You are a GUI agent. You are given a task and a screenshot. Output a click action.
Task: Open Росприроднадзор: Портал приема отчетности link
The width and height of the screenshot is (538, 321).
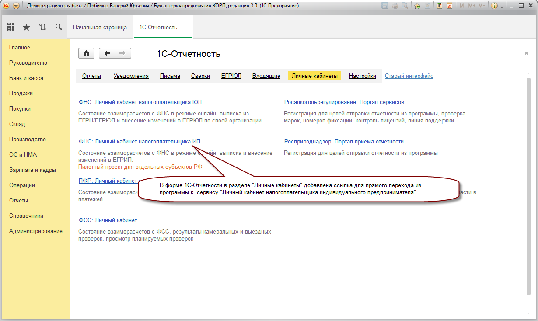[x=344, y=141]
